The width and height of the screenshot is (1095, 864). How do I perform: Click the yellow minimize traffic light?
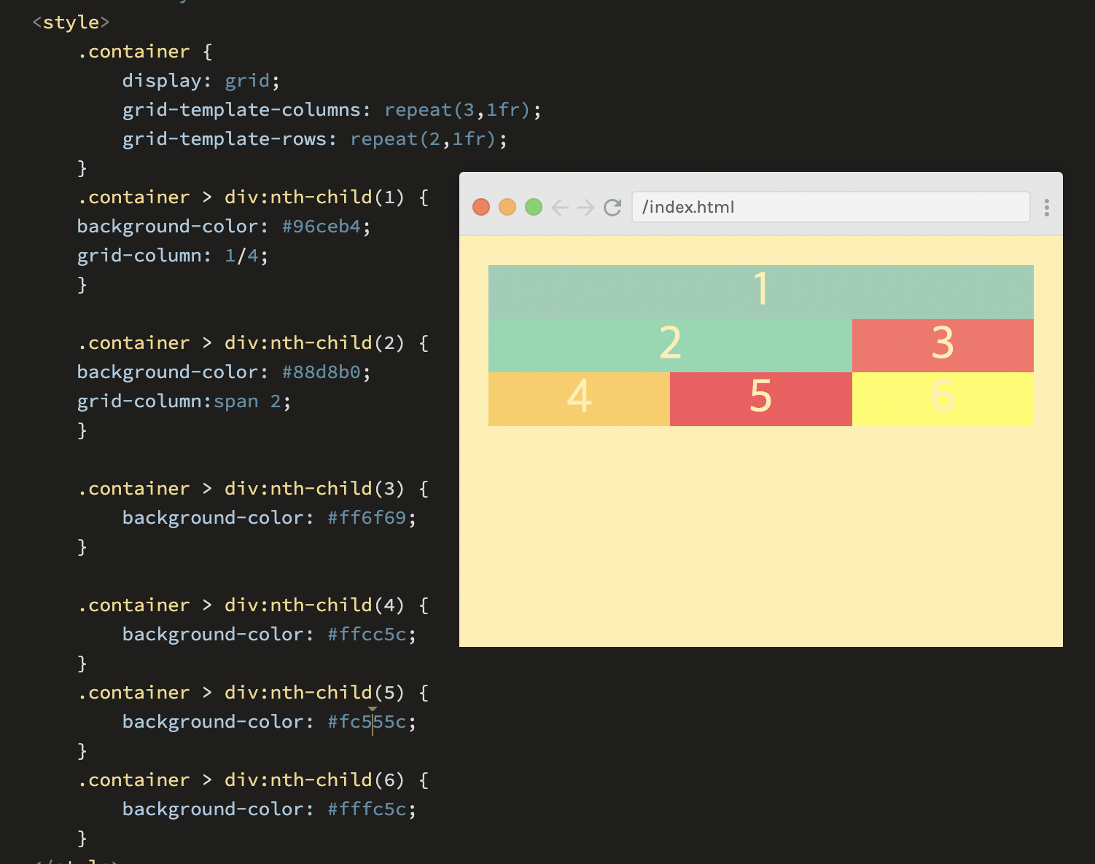point(507,207)
